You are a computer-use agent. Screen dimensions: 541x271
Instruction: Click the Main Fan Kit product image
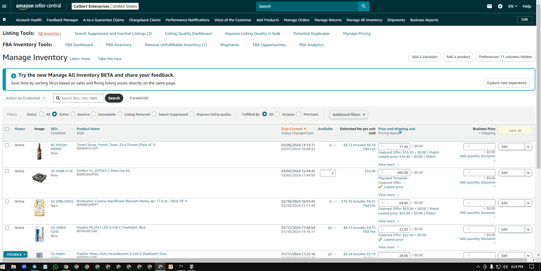[x=39, y=178]
